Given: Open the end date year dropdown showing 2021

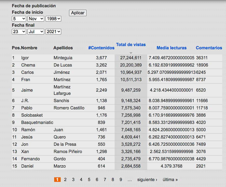Looking at the screenshot, I should (x=53, y=32).
